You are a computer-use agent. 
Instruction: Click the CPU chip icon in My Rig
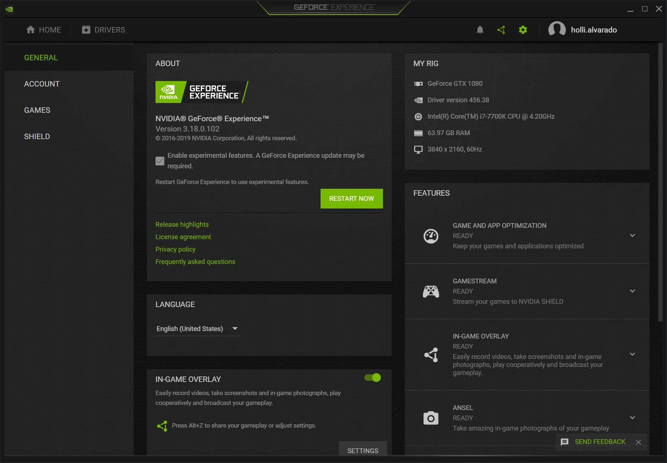[418, 116]
